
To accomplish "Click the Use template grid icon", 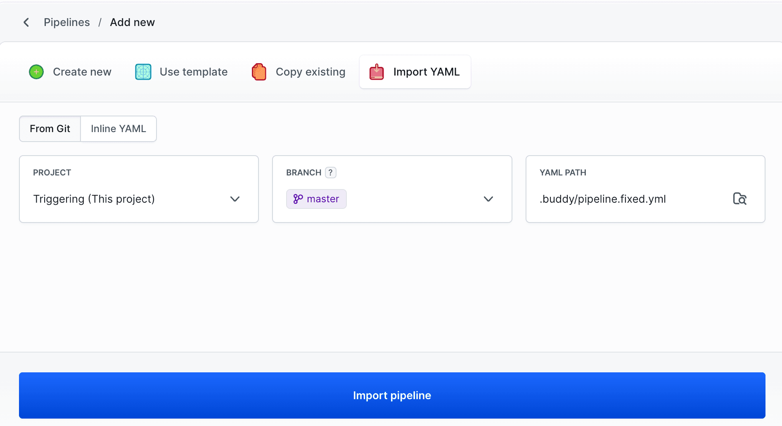I will [142, 72].
